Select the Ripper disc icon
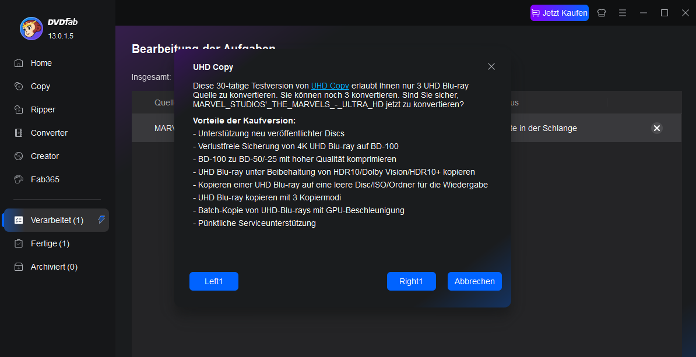Viewport: 696px width, 357px height. pyautogui.click(x=19, y=109)
